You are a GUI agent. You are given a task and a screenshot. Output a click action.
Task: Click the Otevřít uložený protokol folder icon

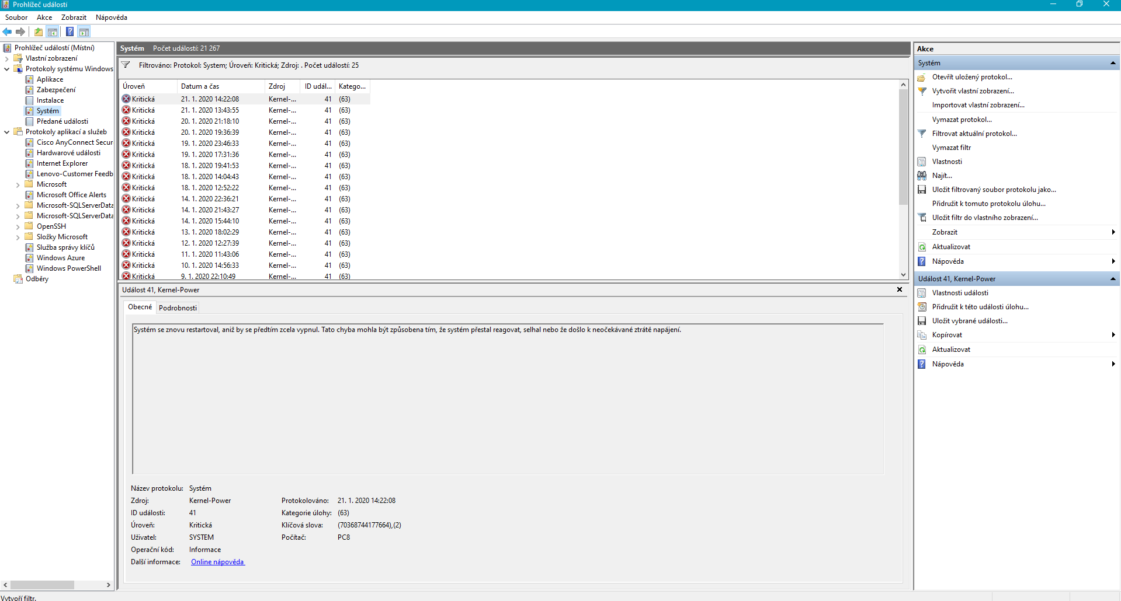(922, 77)
